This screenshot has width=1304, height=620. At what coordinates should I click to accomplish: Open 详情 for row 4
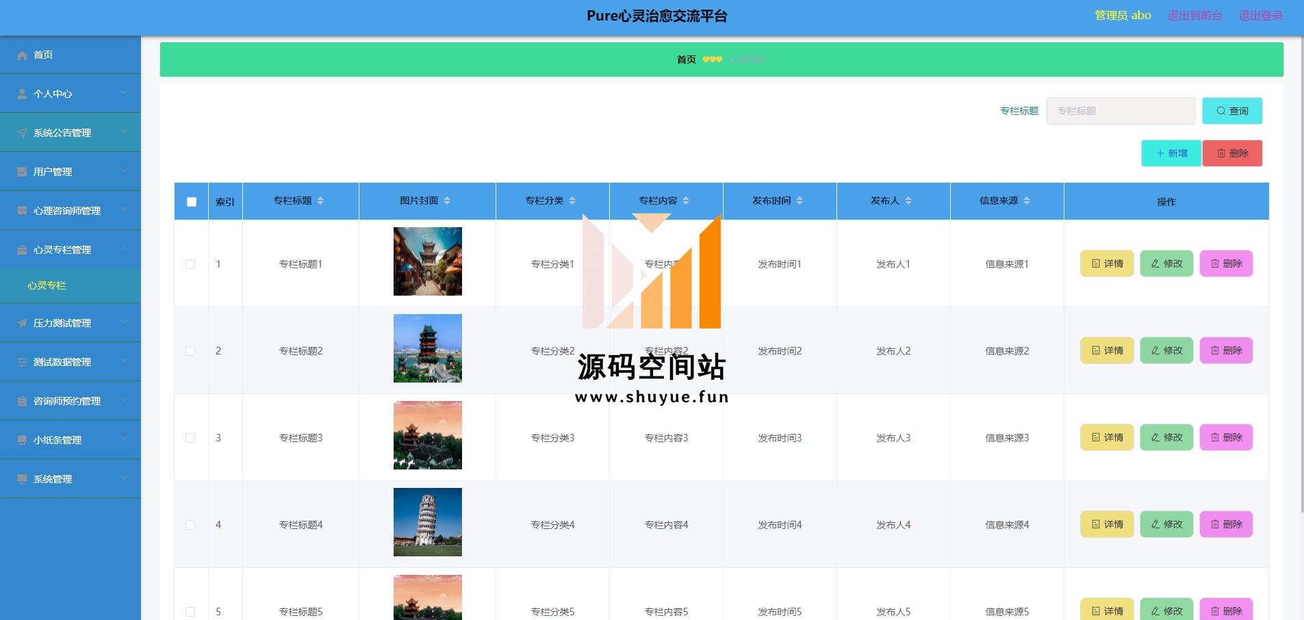coord(1107,524)
